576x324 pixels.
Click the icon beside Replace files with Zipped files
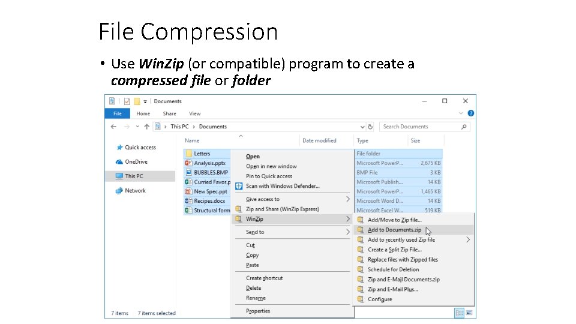[x=361, y=259]
